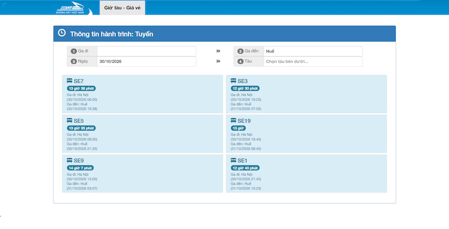This screenshot has height=229, width=449.
Task: Select the SE3 train icon
Action: click(x=233, y=81)
